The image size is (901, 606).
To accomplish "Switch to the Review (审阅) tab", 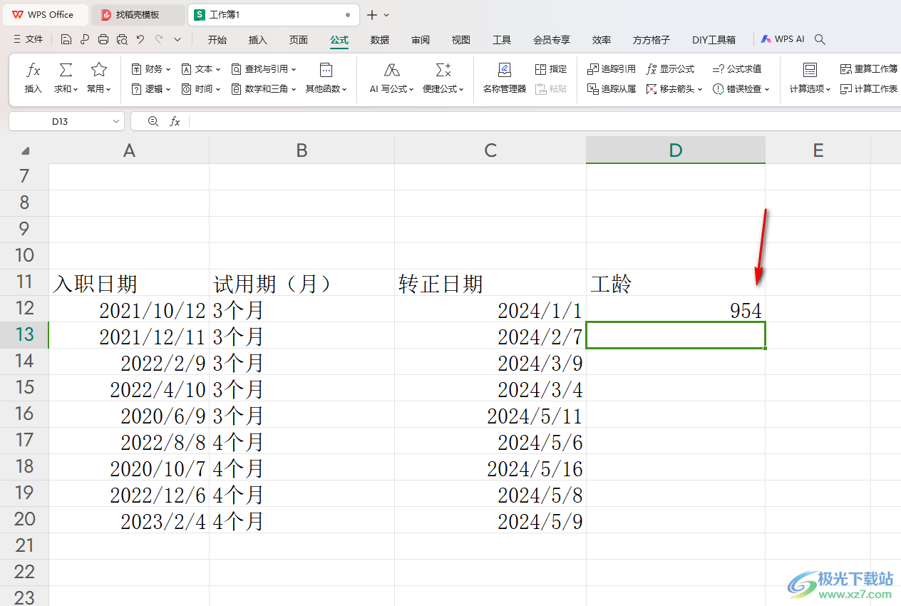I will click(x=421, y=40).
